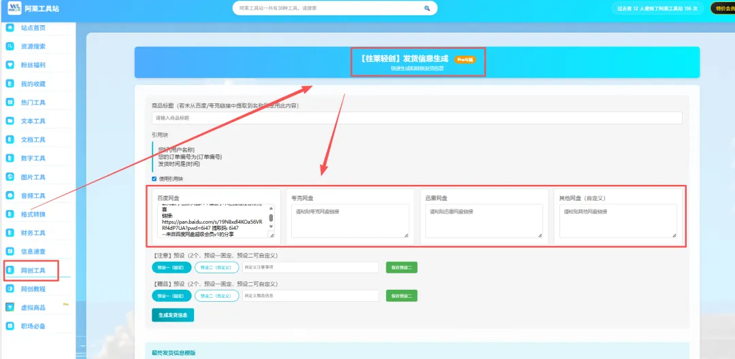The image size is (735, 359).
Task: Click the 文档工具 sidebar icon
Action: pyautogui.click(x=10, y=139)
